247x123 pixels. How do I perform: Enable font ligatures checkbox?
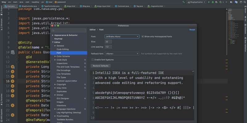pos(93,60)
